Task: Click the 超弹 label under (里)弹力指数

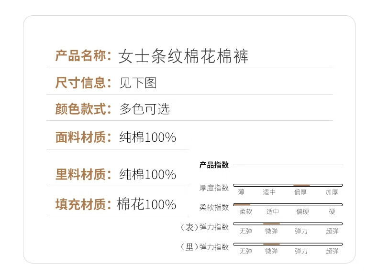Action: 332,251
